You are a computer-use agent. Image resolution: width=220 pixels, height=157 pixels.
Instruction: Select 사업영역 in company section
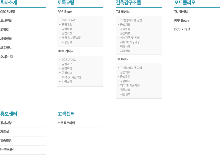pyautogui.click(x=6, y=39)
